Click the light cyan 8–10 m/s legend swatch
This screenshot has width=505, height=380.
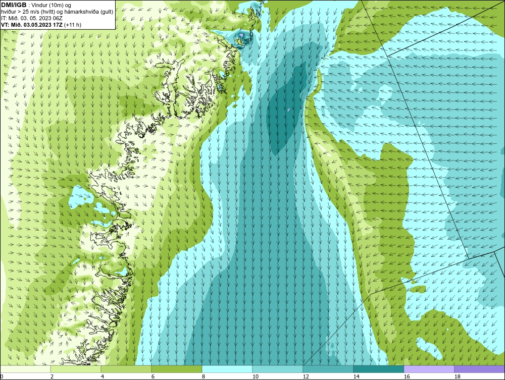pyautogui.click(x=227, y=369)
